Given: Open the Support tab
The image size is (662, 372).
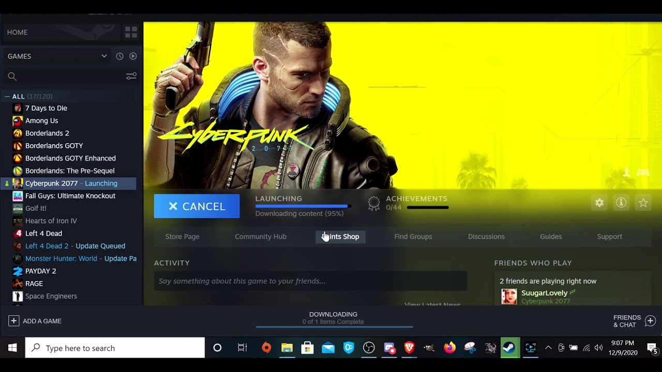Looking at the screenshot, I should [610, 237].
